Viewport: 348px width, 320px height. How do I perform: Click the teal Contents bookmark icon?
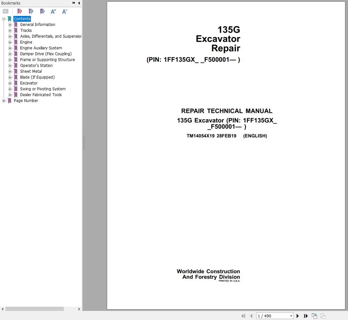pos(9,19)
